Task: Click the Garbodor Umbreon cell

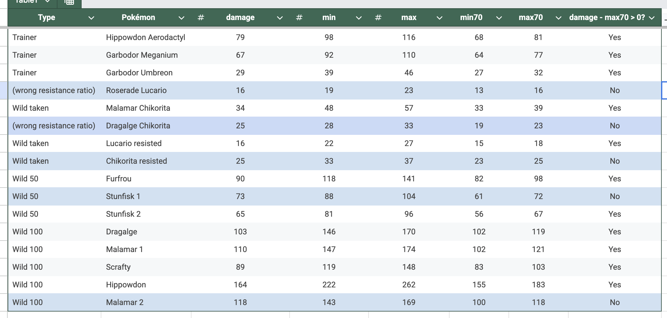Action: 139,73
